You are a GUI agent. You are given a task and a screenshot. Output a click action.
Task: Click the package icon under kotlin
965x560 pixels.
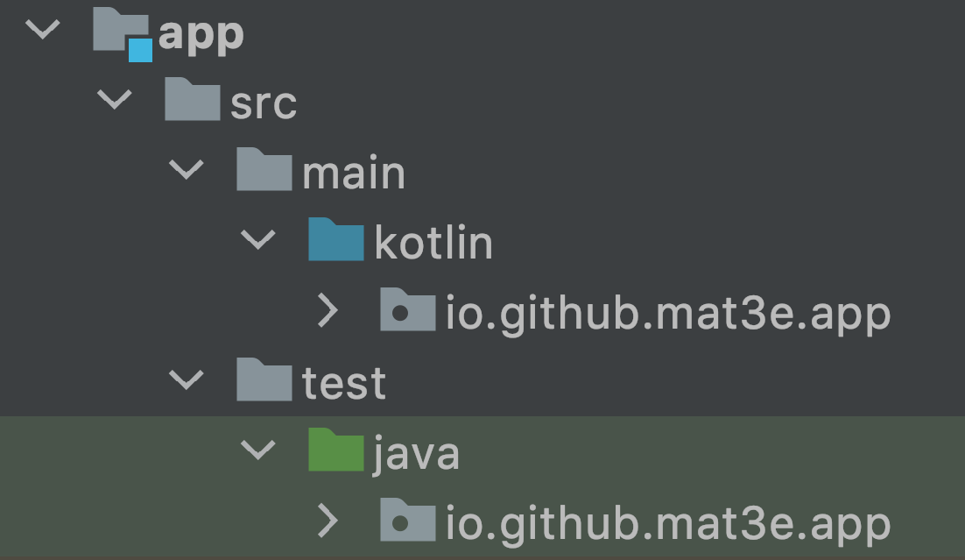click(x=407, y=312)
